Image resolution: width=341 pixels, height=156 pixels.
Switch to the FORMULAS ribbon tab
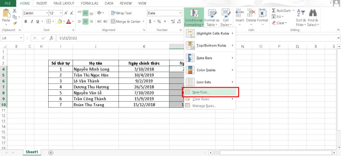(89, 3)
